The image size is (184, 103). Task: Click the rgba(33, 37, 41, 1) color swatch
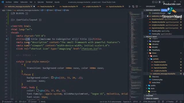coord(37,90)
